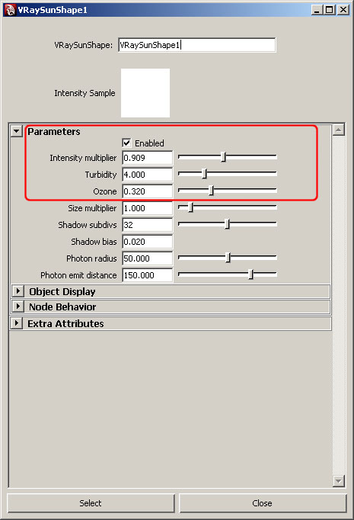This screenshot has width=354, height=520.
Task: Collapse the Parameters section arrow
Action: 16,131
